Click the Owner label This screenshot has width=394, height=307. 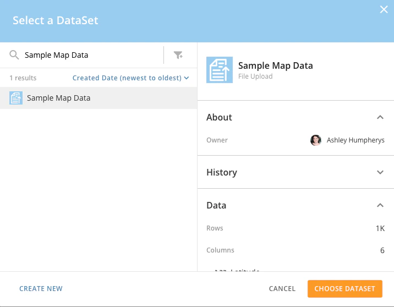pyautogui.click(x=217, y=140)
